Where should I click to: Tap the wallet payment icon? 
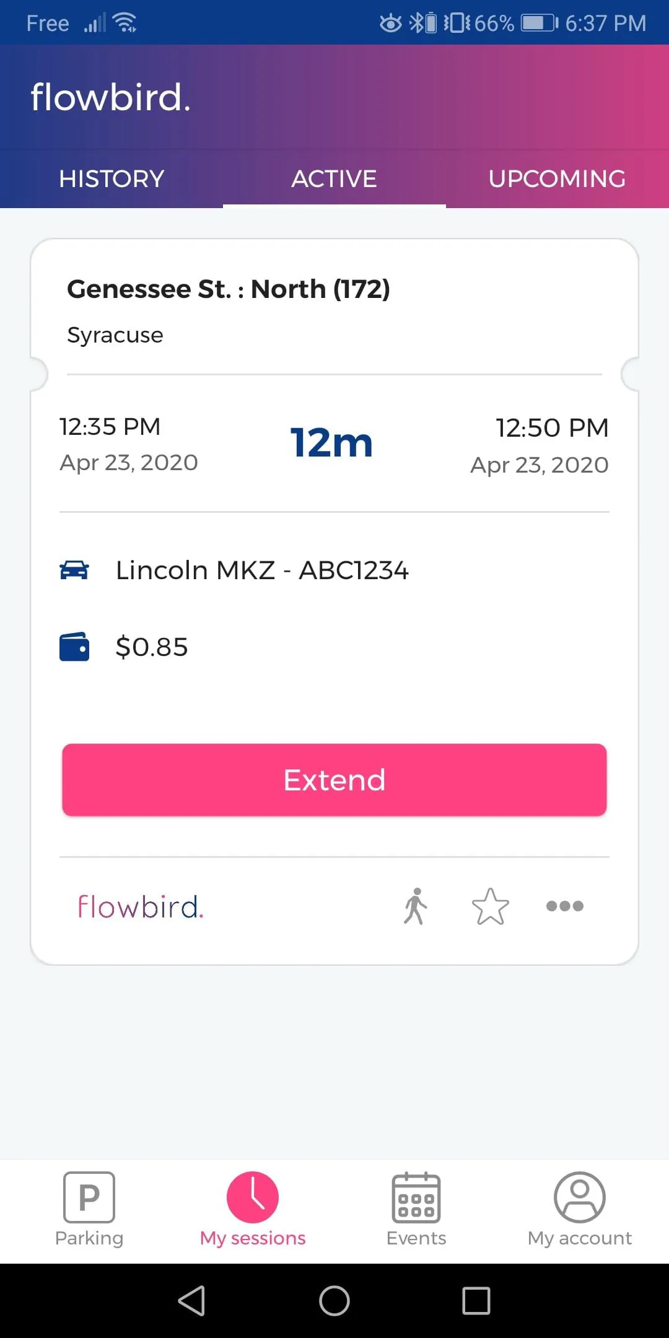click(x=74, y=647)
